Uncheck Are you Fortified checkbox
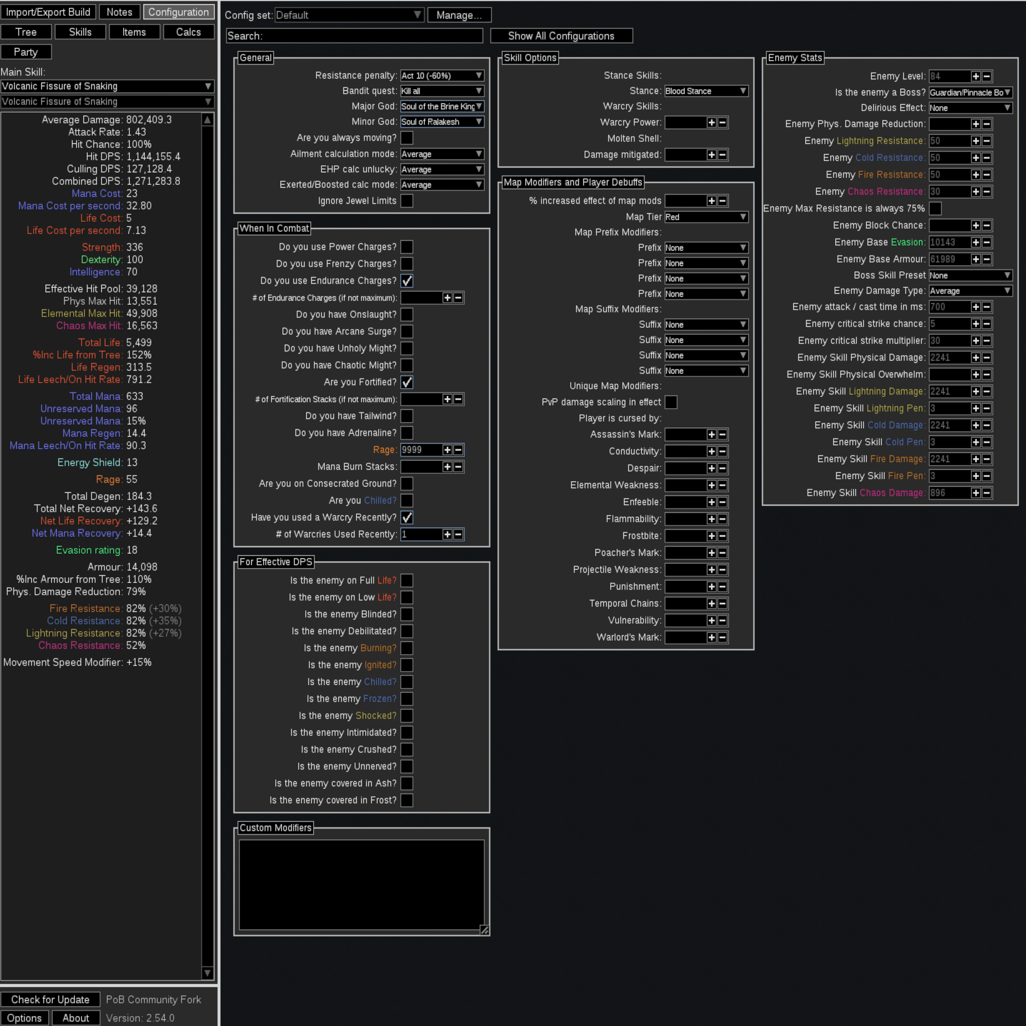1026x1026 pixels. (x=407, y=382)
